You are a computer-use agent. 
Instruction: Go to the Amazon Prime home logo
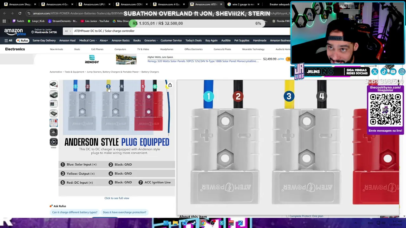pyautogui.click(x=15, y=31)
